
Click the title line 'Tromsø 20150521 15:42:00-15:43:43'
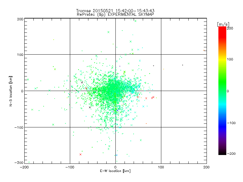click(x=115, y=11)
